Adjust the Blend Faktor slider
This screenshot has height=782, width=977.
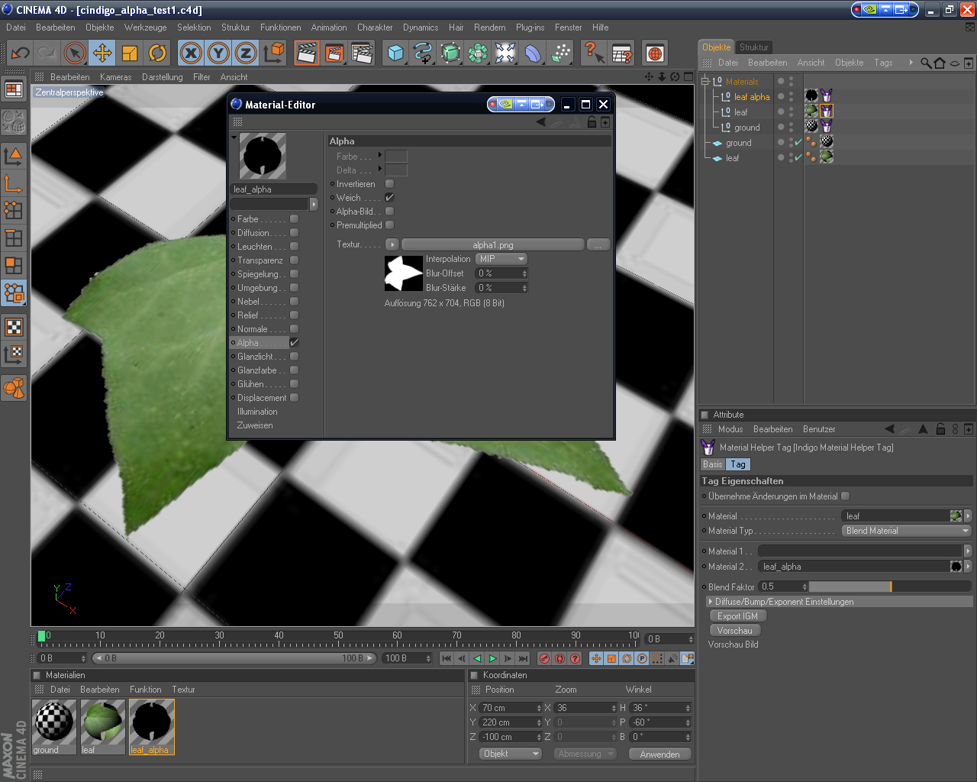point(889,586)
